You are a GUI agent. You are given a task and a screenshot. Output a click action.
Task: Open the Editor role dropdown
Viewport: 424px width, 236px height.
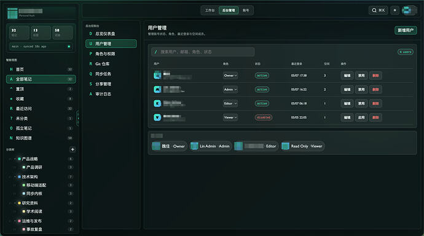click(x=230, y=103)
